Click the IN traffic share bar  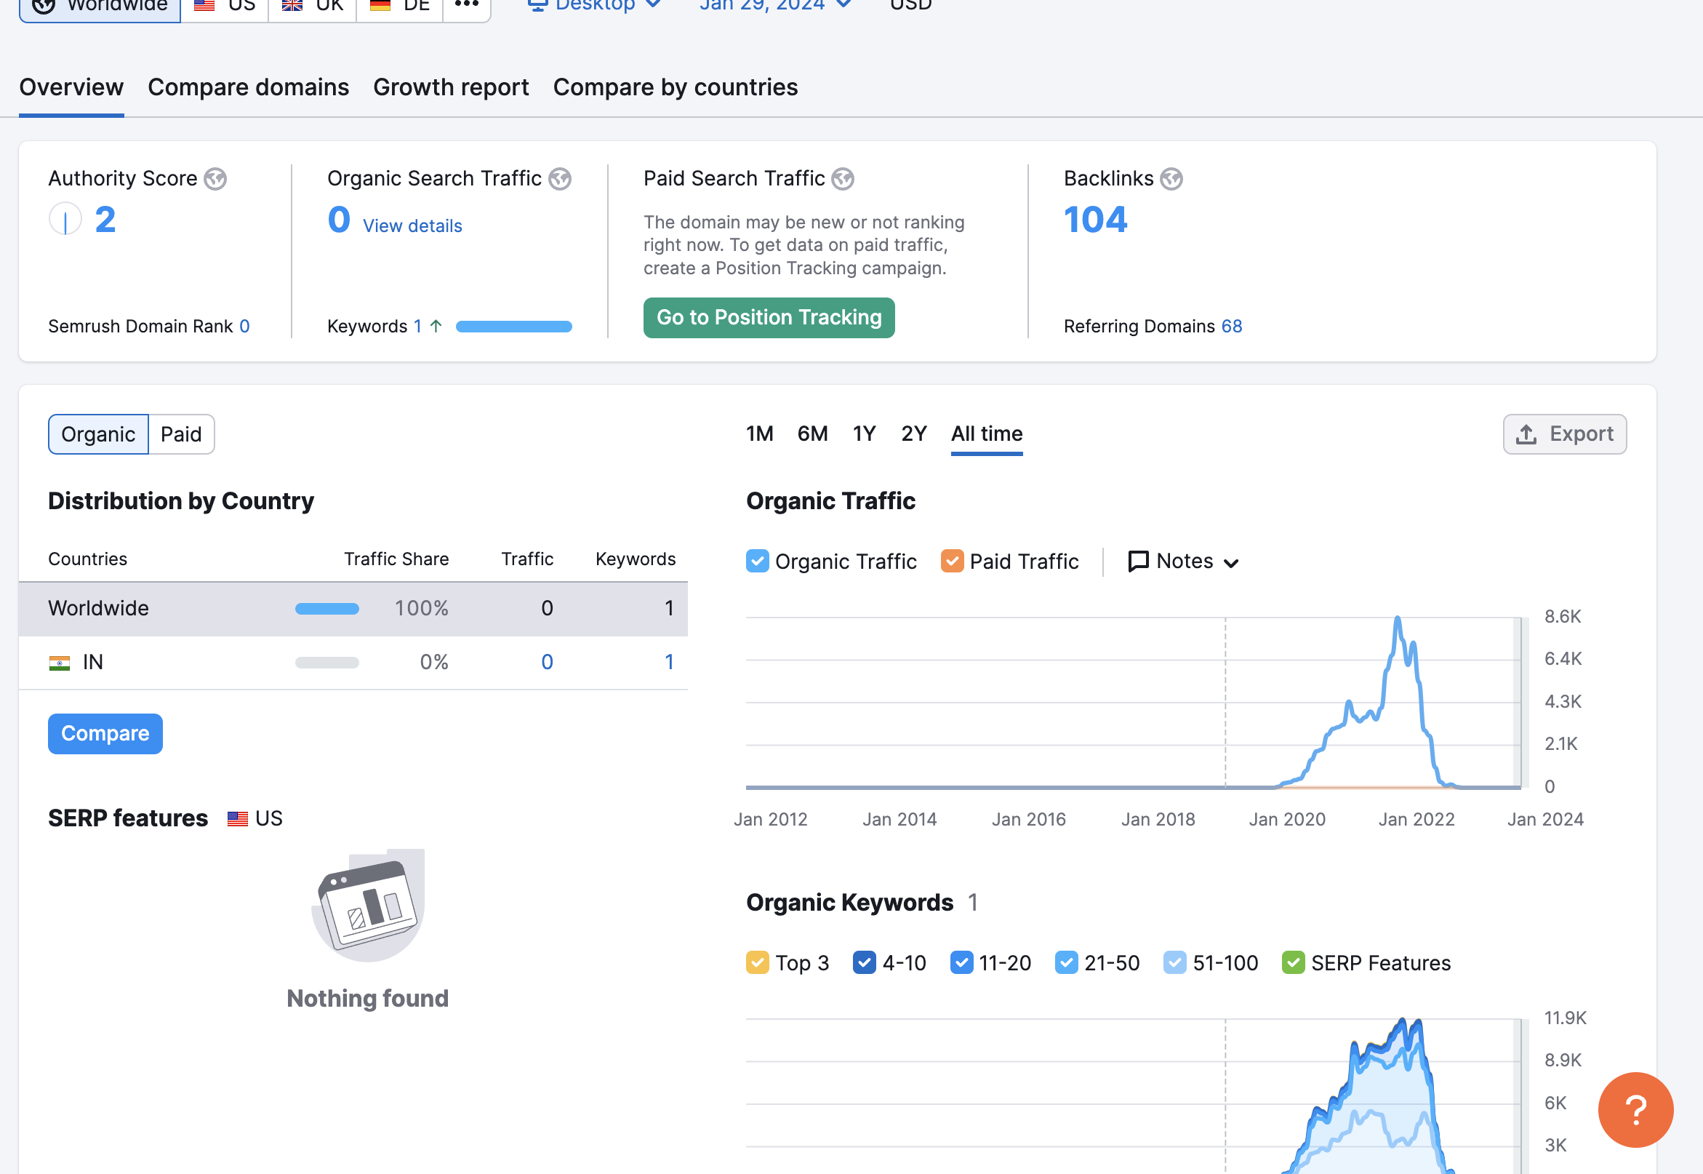point(327,663)
